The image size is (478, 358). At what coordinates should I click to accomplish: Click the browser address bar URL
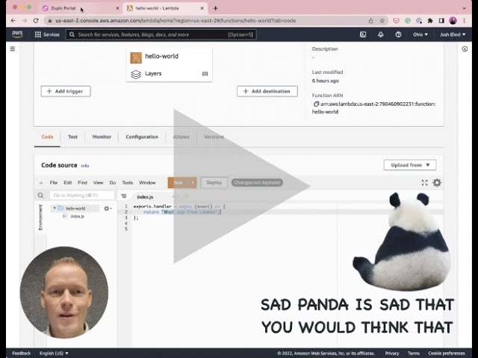(x=176, y=21)
